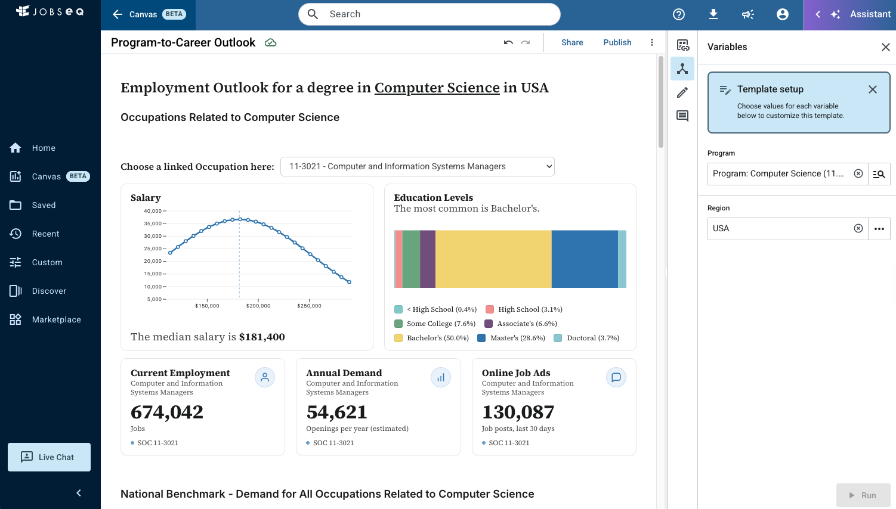Click the High School legend swatch
The image size is (896, 509).
pos(490,309)
